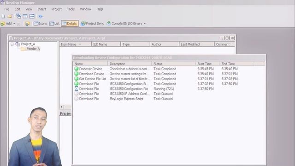
Task: Select Project_A in the tree
Action: coord(28,44)
